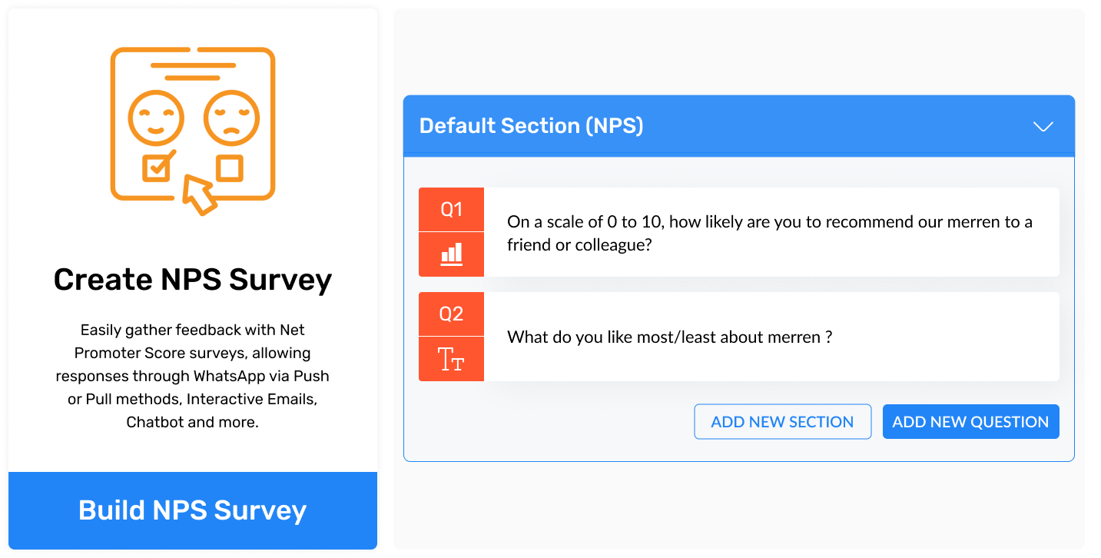Click the sad face icon
Viewport: 1101px width, 558px height.
(231, 118)
